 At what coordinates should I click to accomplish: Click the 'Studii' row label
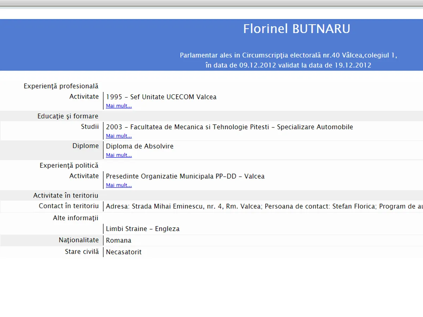click(x=90, y=127)
